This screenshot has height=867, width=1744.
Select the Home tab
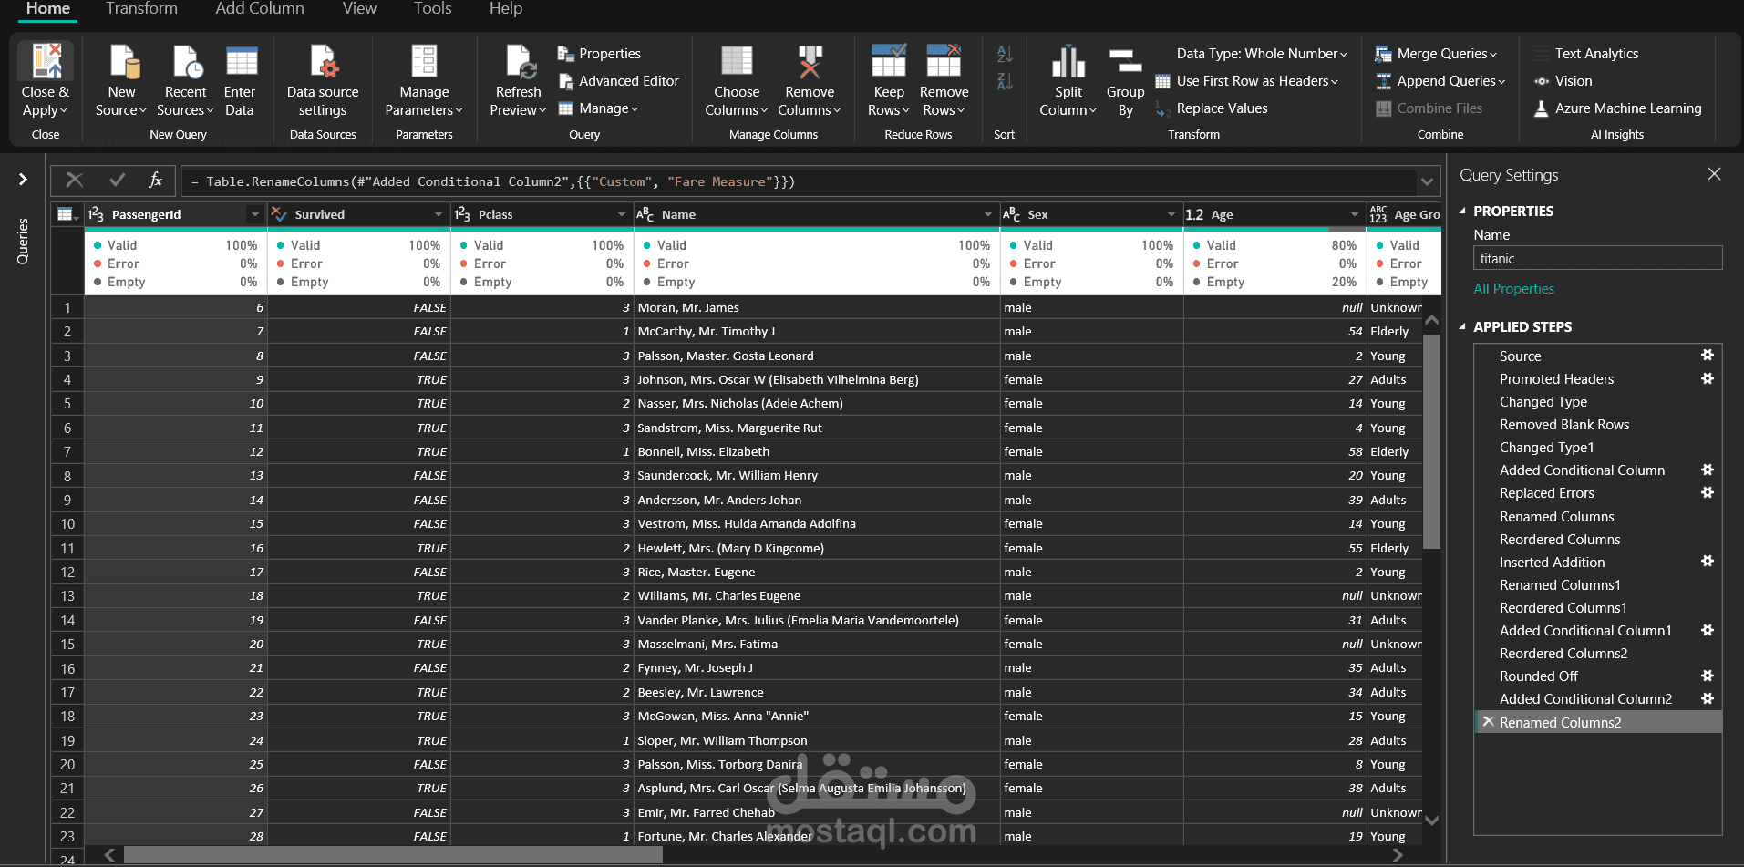[x=48, y=9]
